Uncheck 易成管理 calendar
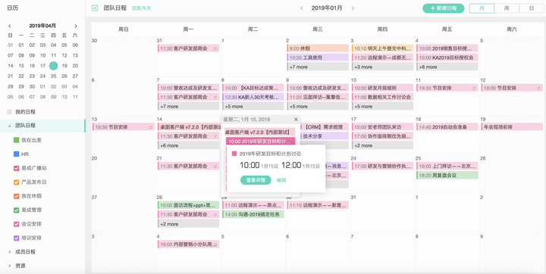 pyautogui.click(x=16, y=210)
